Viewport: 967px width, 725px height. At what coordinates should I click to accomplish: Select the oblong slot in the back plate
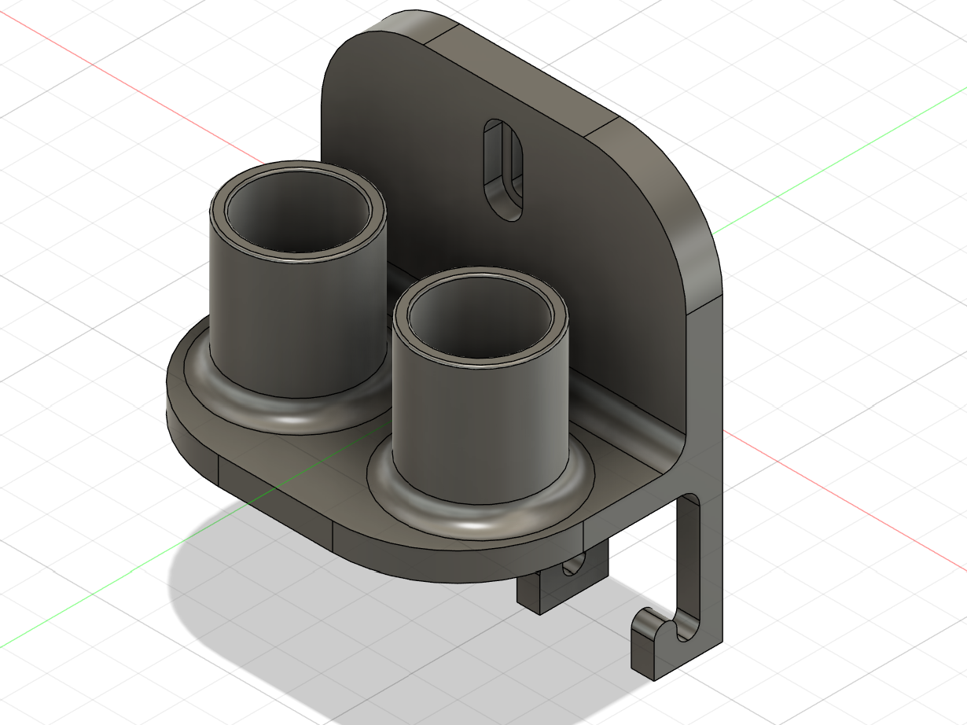pos(503,169)
